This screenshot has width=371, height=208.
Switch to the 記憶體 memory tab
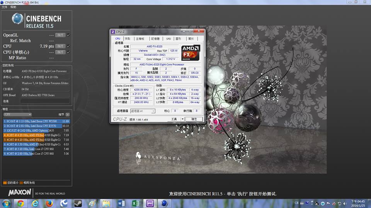click(155, 39)
